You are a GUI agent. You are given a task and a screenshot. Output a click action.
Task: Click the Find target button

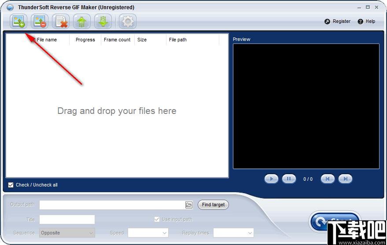[x=213, y=205]
